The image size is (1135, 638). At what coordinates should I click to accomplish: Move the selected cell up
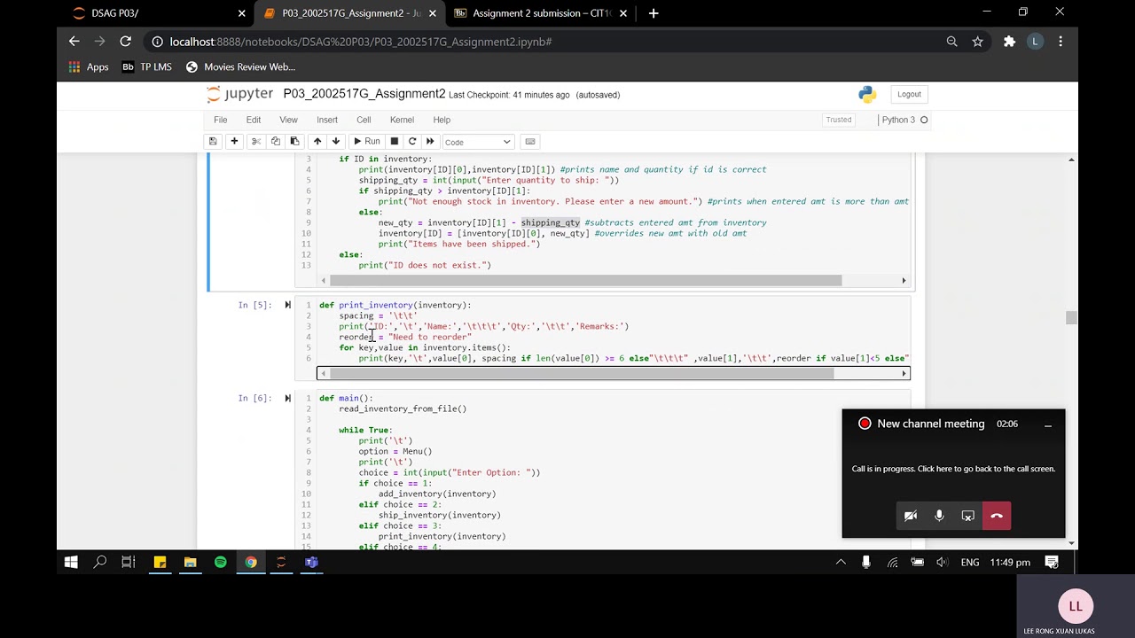317,142
